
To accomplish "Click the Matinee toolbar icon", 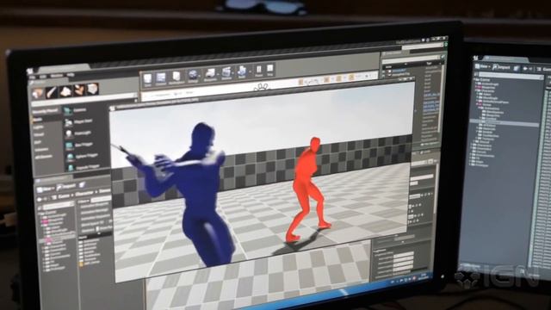I will pos(226,73).
